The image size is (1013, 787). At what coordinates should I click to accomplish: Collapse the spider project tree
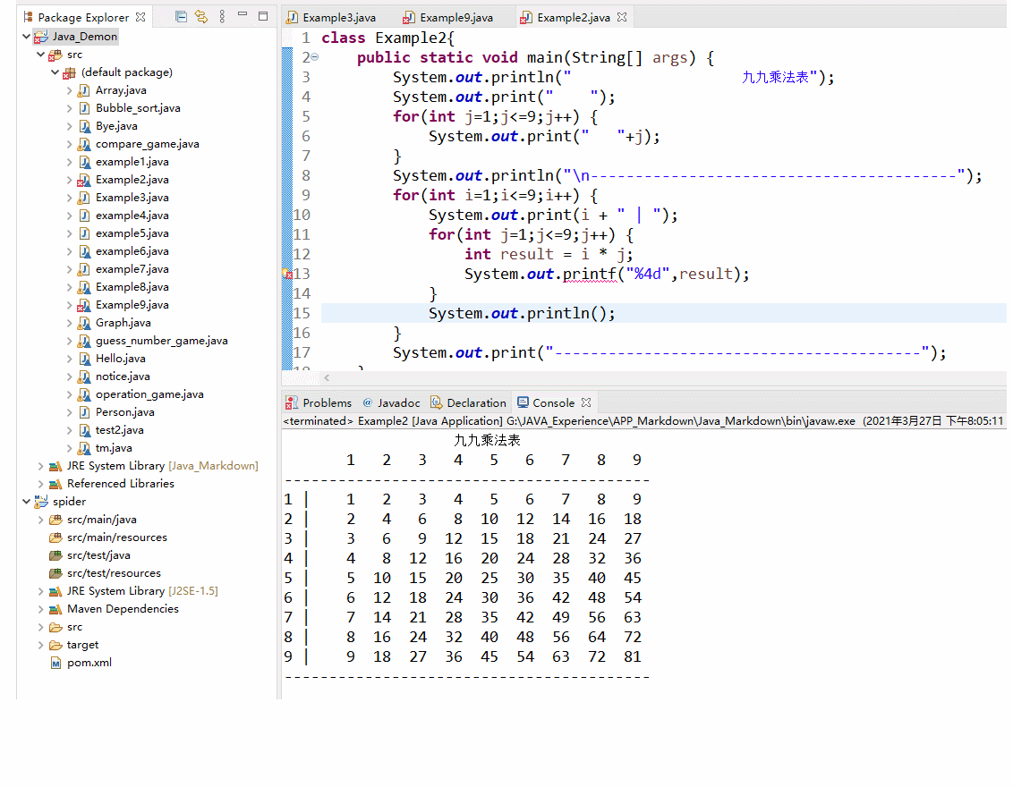click(x=26, y=501)
